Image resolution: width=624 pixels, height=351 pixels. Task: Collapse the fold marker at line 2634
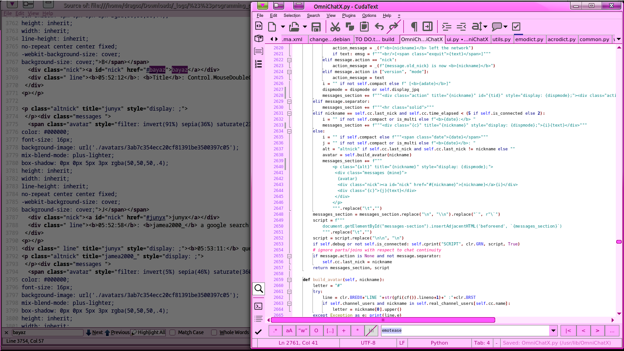pos(289,131)
